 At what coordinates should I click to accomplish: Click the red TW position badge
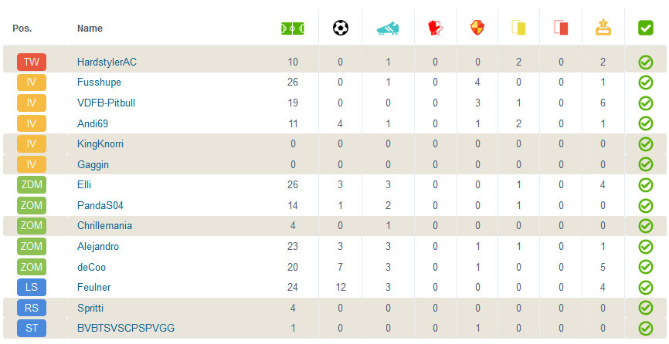(31, 62)
